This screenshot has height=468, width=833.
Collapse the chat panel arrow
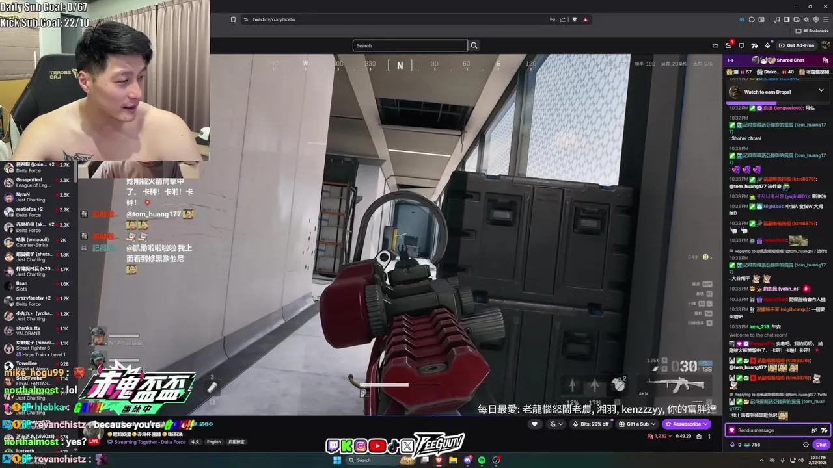point(731,60)
